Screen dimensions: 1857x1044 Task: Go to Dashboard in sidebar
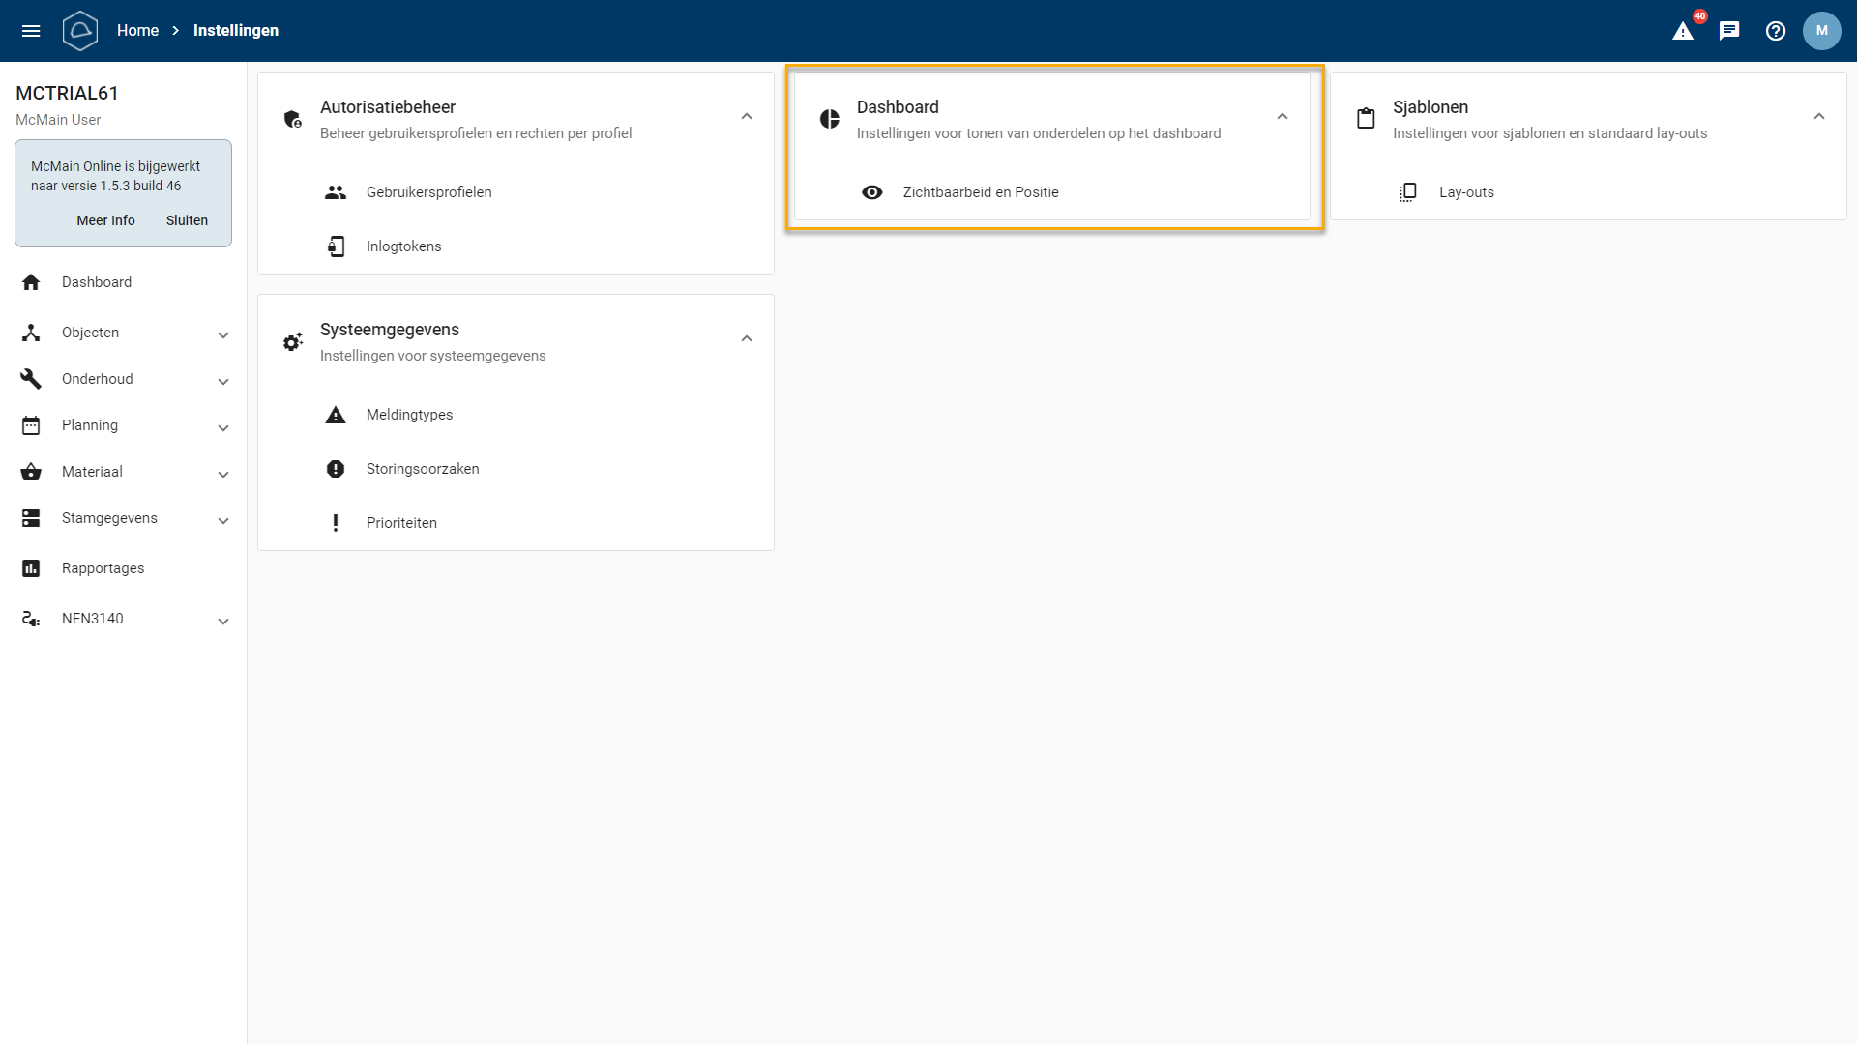[x=97, y=282]
